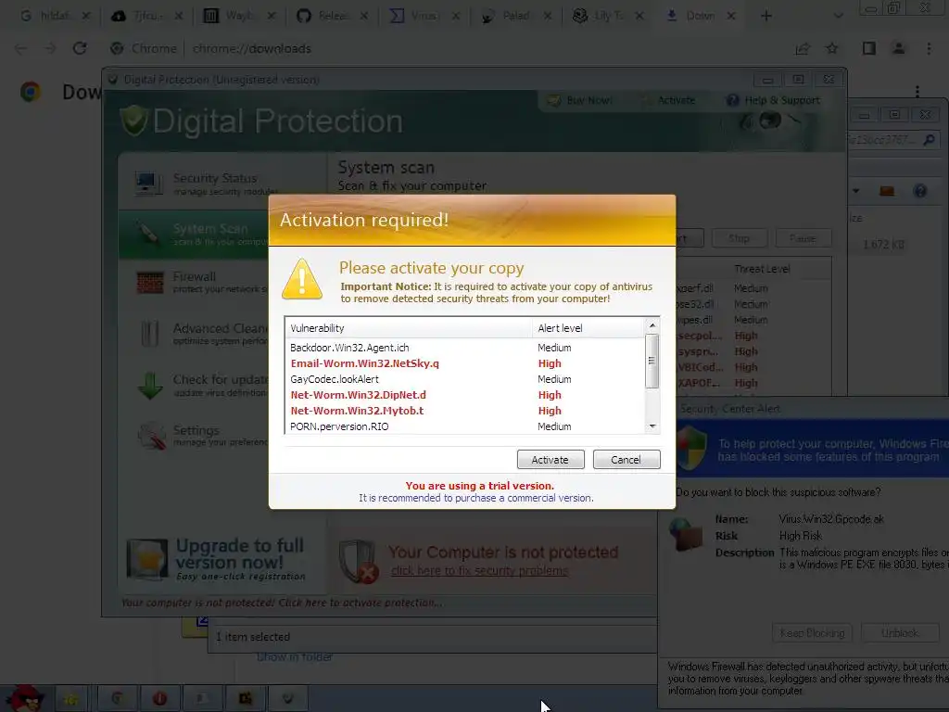Click chrome://downloads address bar
Image resolution: width=949 pixels, height=712 pixels.
251,48
